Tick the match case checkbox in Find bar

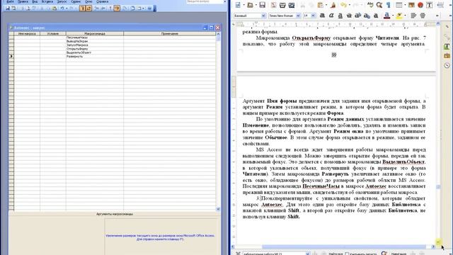click(347, 254)
